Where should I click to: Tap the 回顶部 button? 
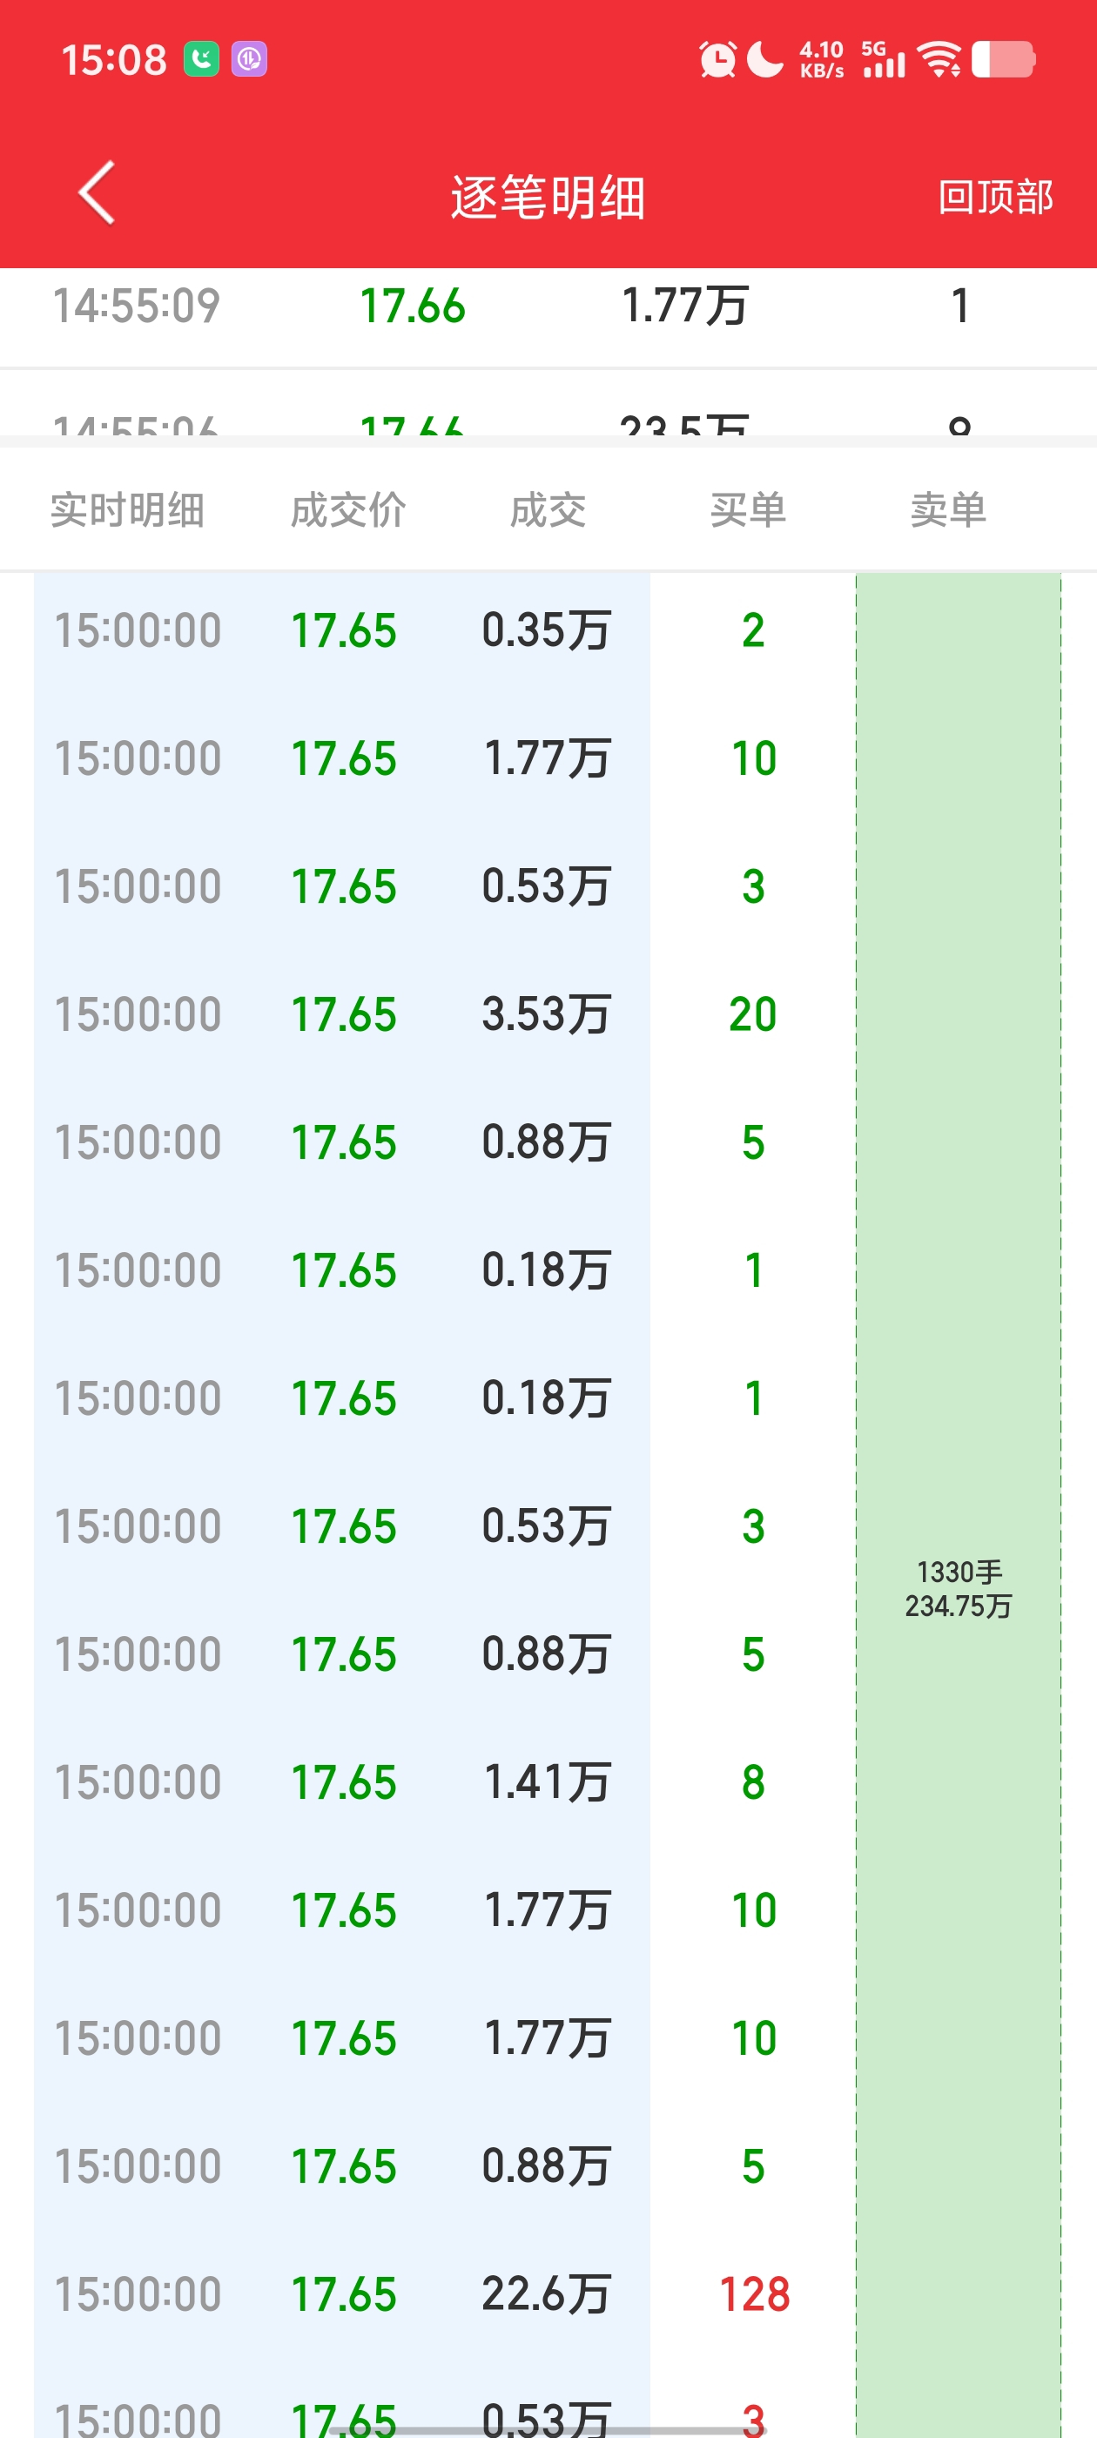coord(994,197)
